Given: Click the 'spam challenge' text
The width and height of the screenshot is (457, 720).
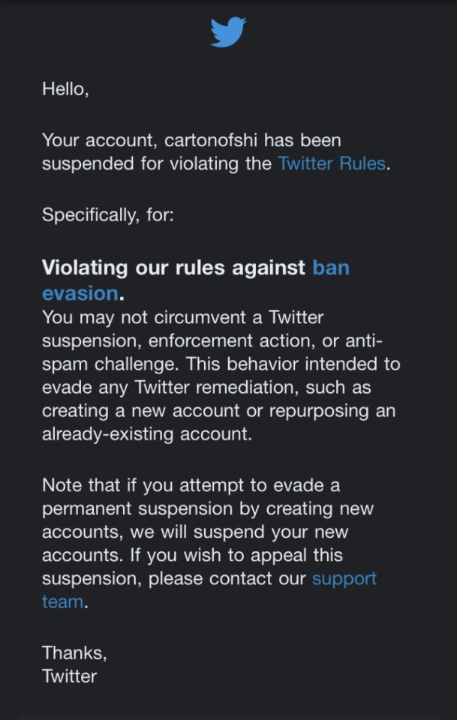Looking at the screenshot, I should 108,364.
